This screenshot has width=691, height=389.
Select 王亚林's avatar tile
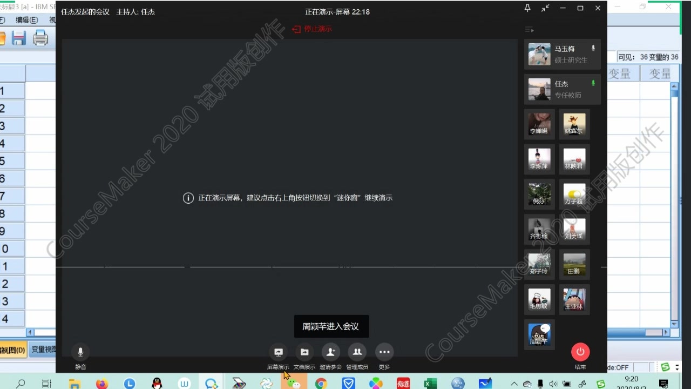tap(574, 300)
